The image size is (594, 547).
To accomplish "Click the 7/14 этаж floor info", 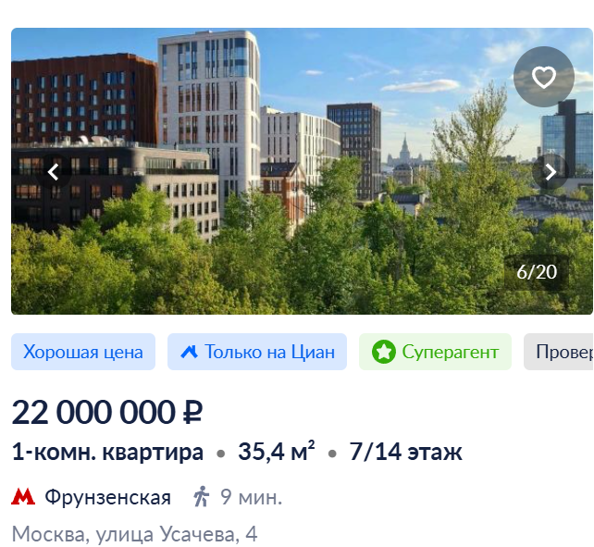I will click(405, 452).
